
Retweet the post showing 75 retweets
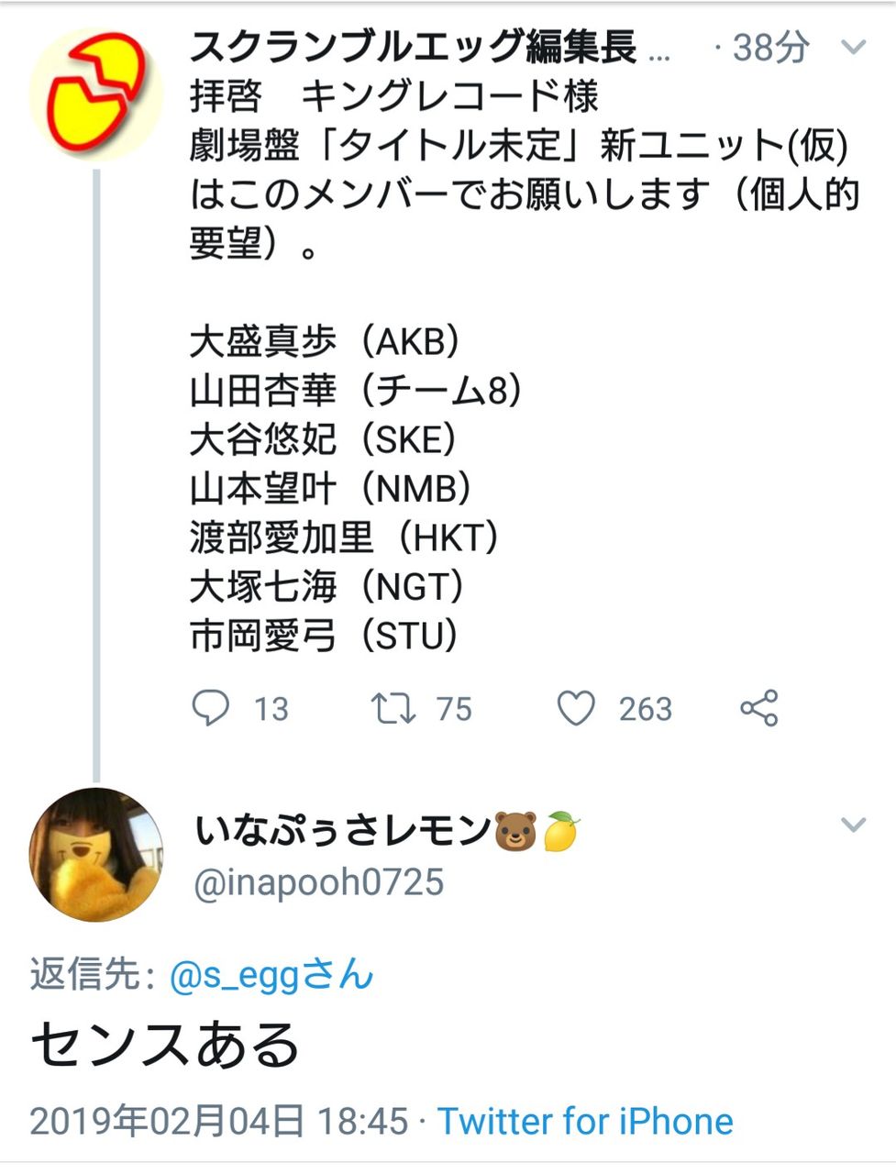tap(393, 708)
